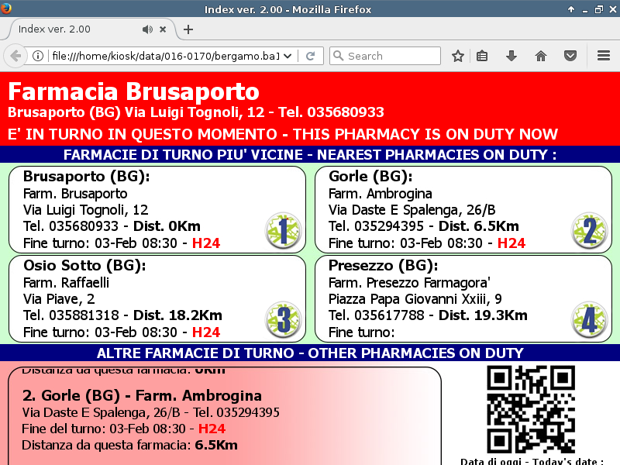Show bookmarks list icon in toolbar
Image resolution: width=620 pixels, height=465 pixels.
[x=482, y=56]
